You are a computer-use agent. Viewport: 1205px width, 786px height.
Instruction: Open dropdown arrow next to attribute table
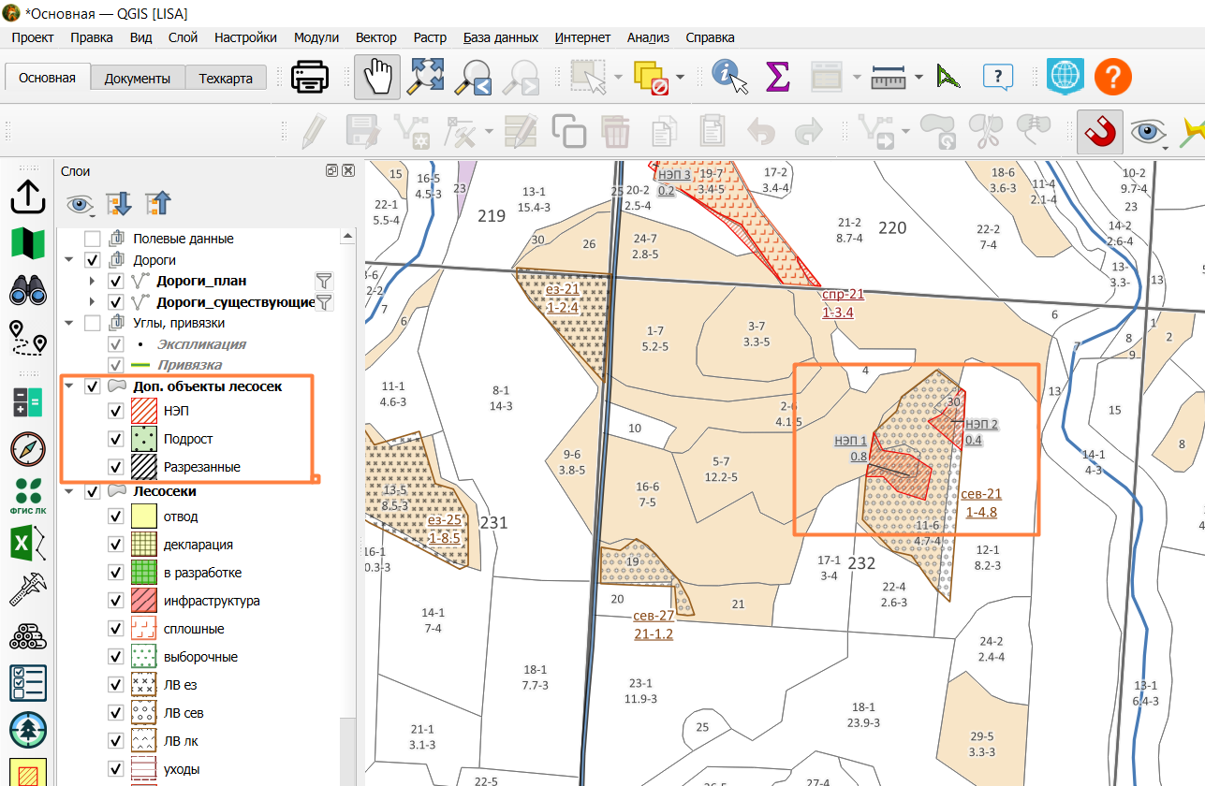(x=857, y=78)
